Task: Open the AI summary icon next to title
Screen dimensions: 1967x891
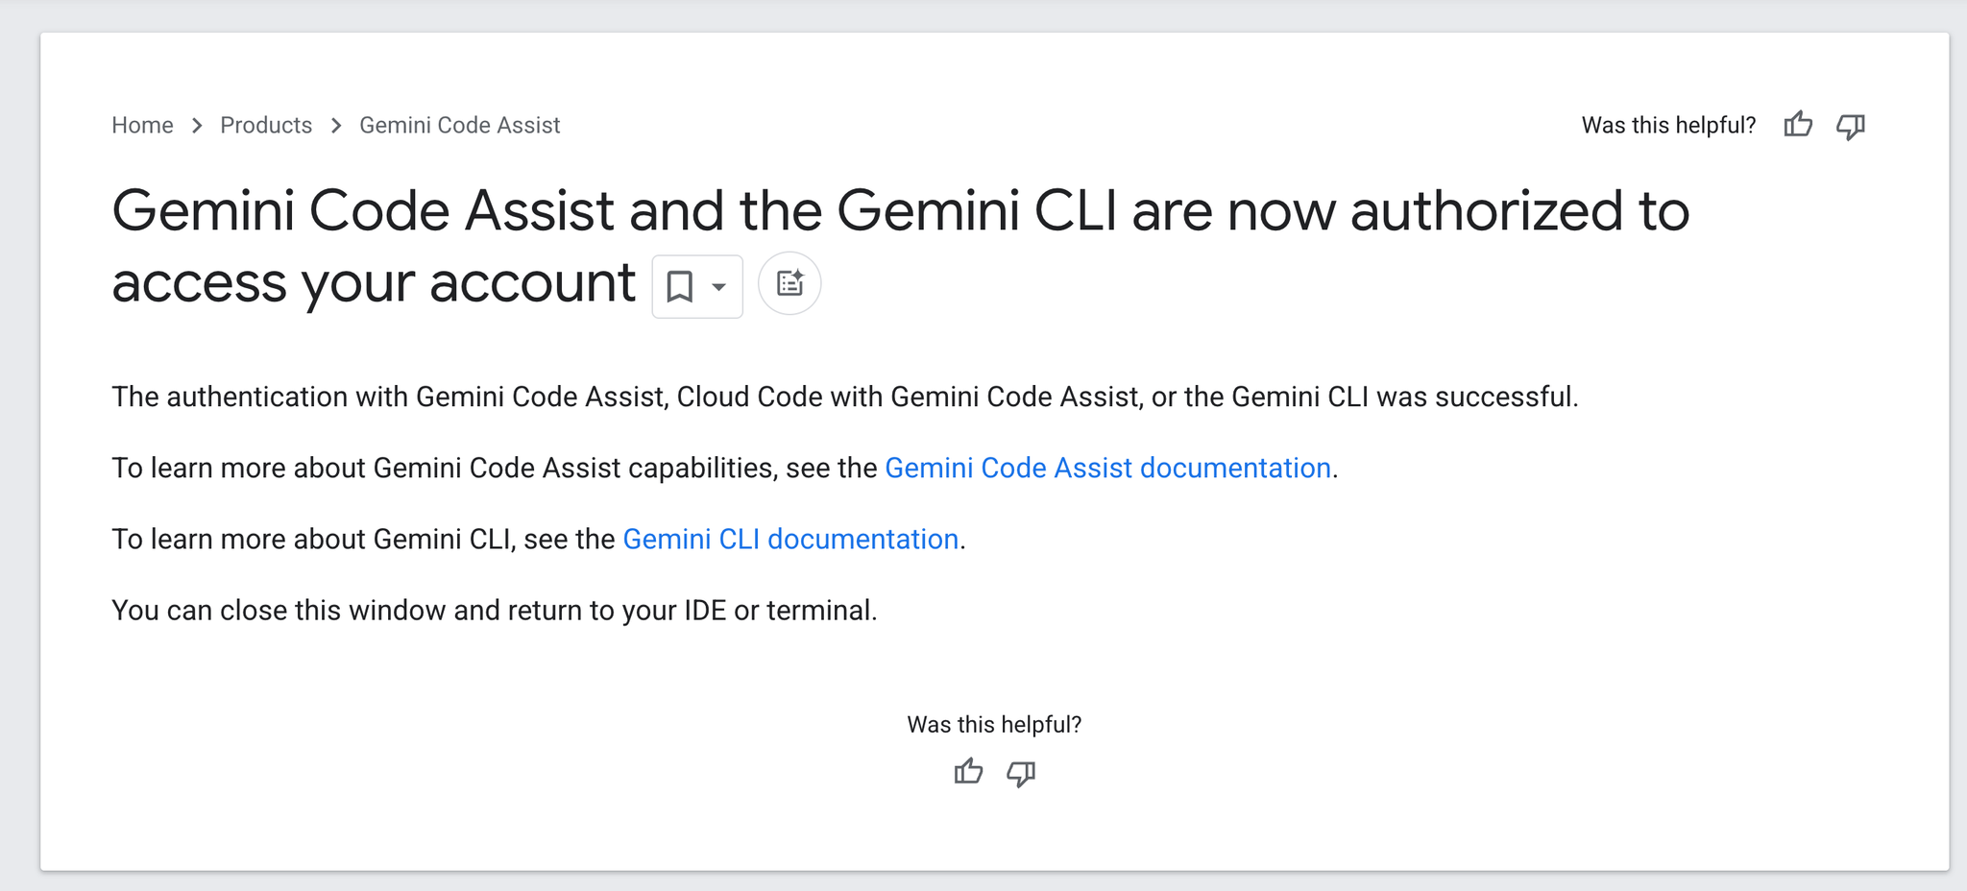Action: 789,283
